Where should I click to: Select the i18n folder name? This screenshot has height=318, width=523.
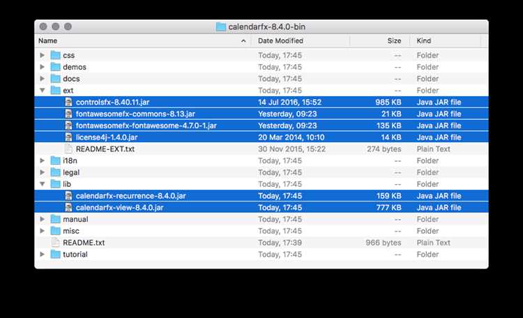click(x=70, y=160)
